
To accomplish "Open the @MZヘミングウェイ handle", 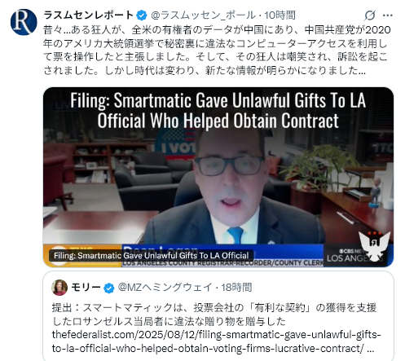I will point(165,288).
